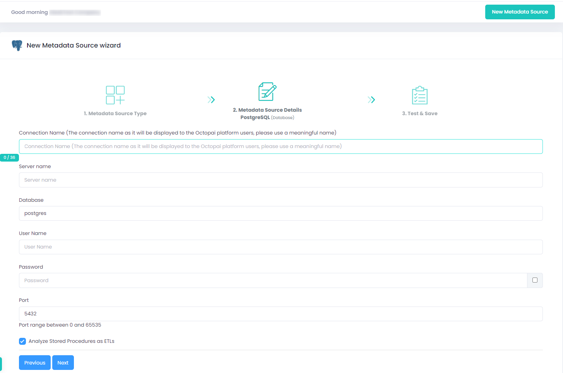
Task: Focus the Connection Name input field
Action: [281, 146]
